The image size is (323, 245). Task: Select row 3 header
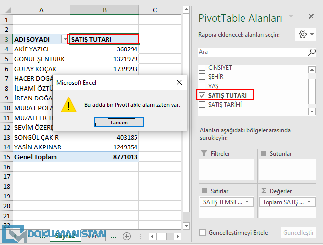tap(7, 39)
